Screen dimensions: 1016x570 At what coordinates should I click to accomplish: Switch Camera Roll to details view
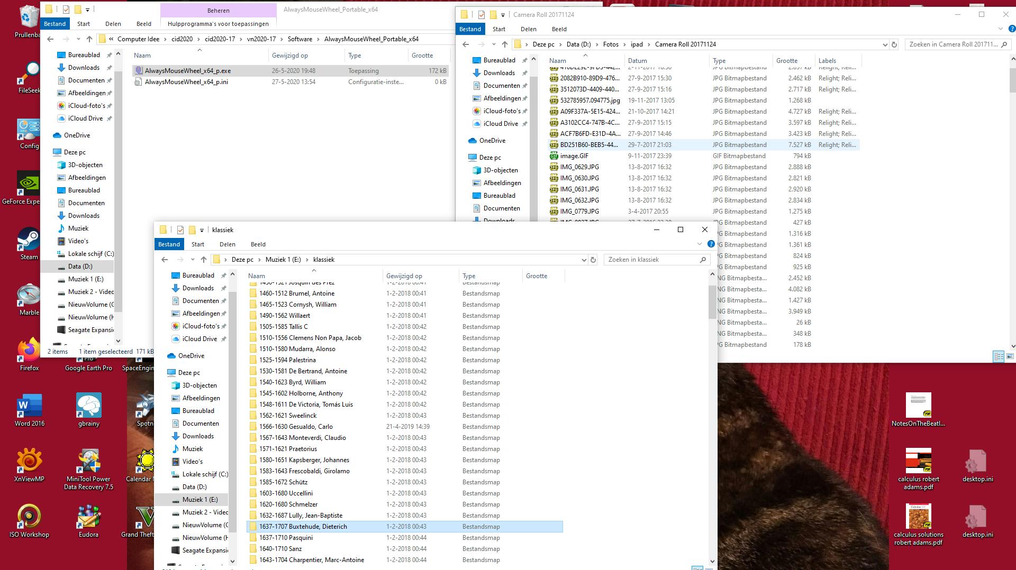(999, 356)
